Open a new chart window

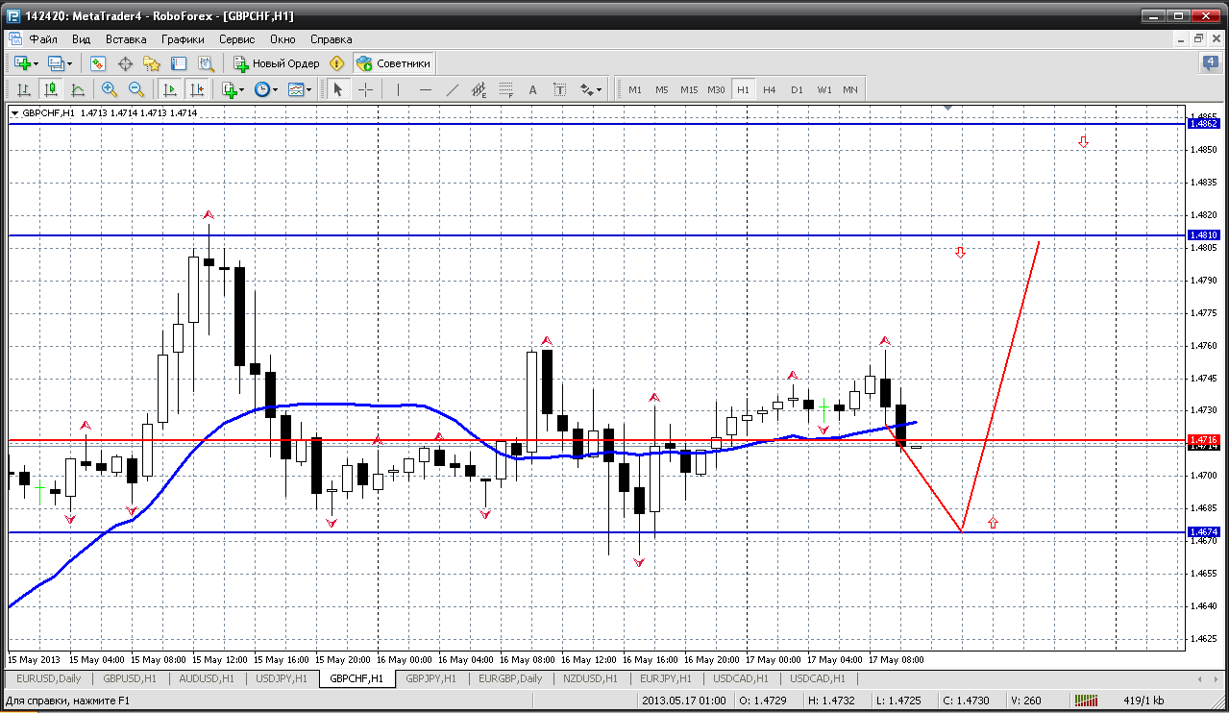click(x=21, y=63)
